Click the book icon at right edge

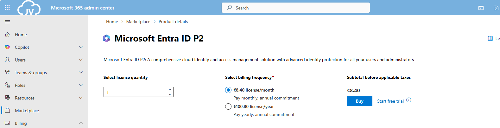490,38
